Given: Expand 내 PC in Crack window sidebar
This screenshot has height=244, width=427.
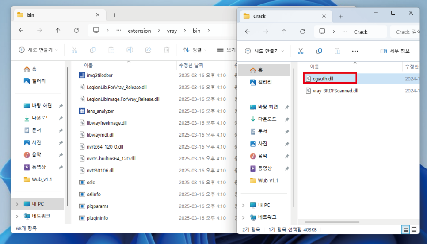Looking at the screenshot, I should [x=243, y=205].
